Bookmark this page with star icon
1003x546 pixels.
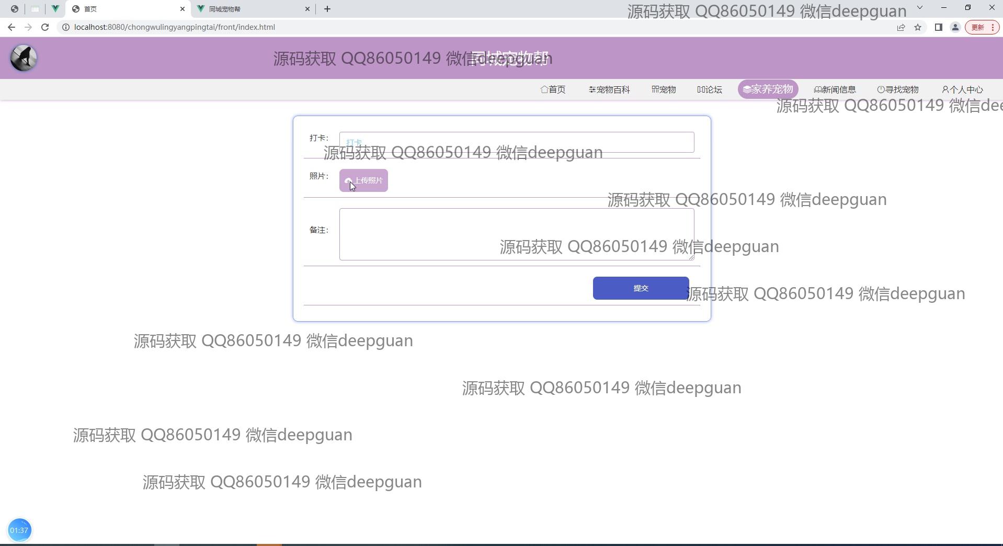click(918, 27)
